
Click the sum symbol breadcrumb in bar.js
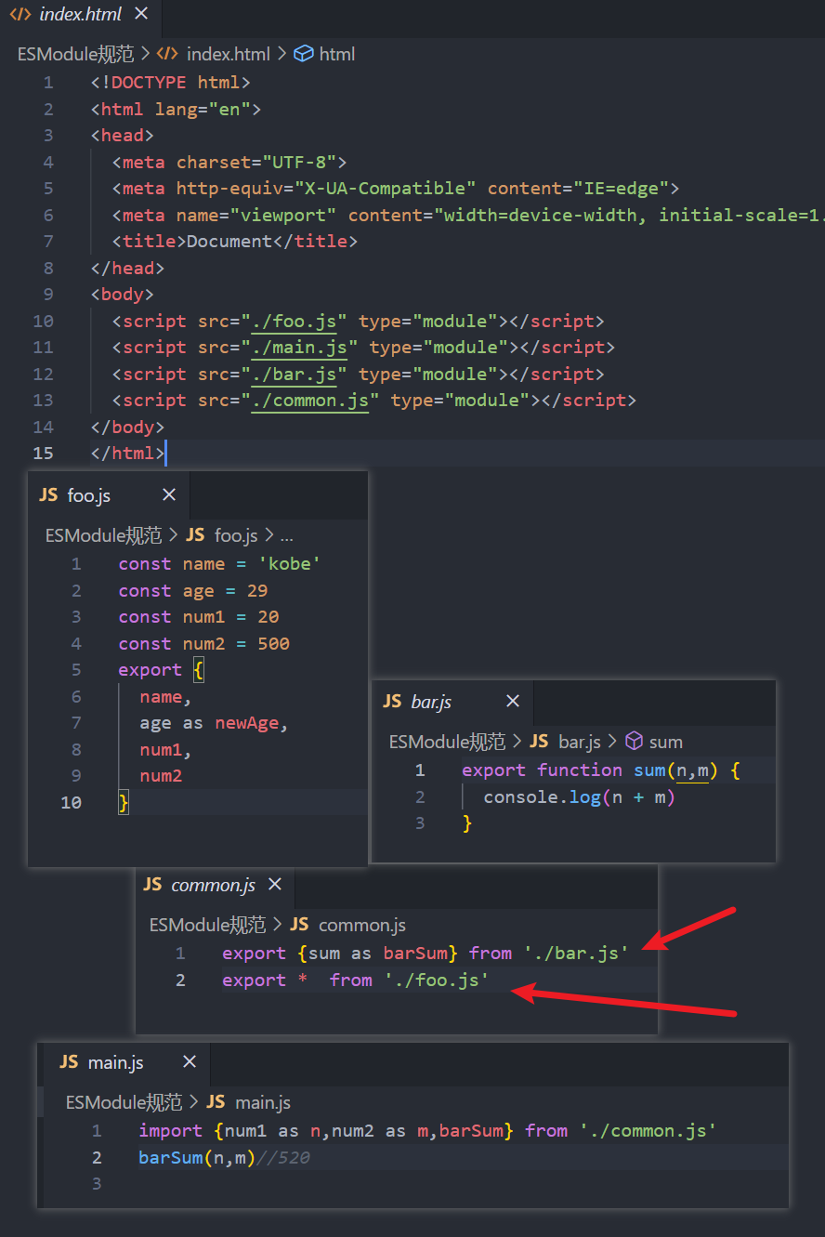(x=666, y=742)
